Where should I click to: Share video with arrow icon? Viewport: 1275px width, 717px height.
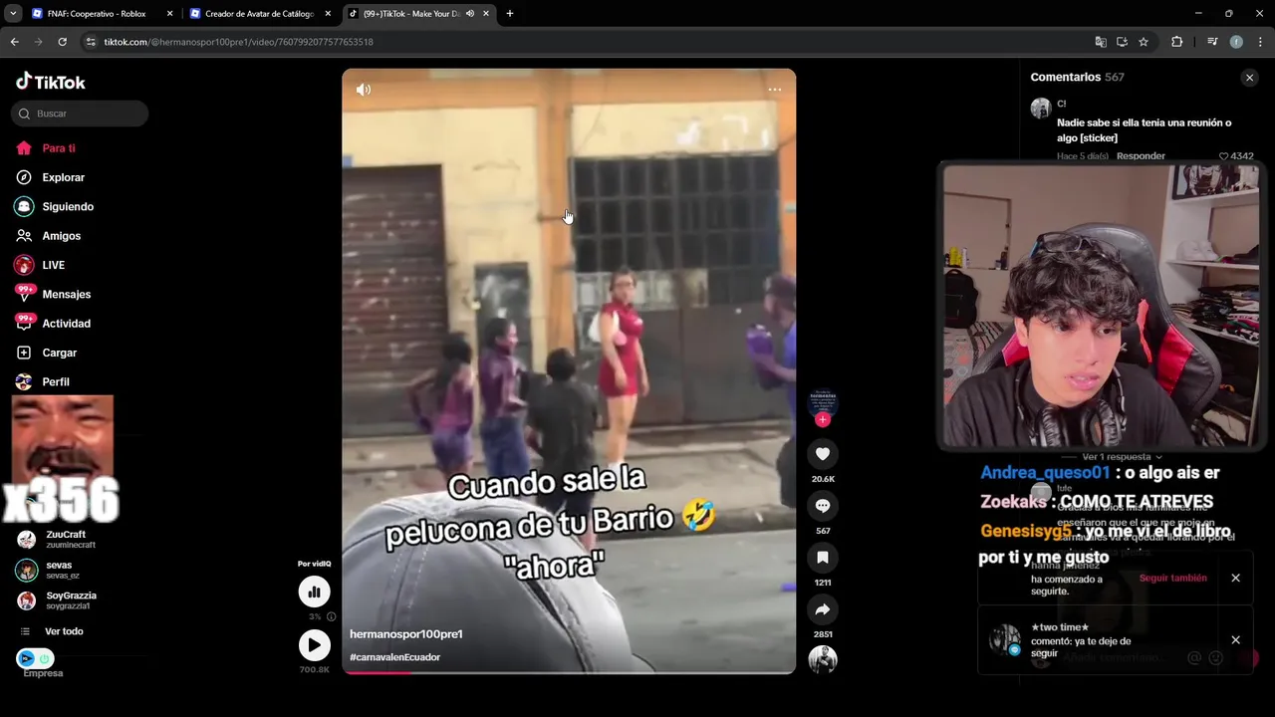[823, 609]
